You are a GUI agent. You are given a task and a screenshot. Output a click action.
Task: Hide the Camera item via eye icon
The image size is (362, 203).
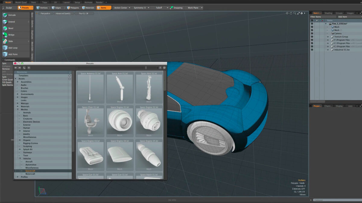pos(312,33)
